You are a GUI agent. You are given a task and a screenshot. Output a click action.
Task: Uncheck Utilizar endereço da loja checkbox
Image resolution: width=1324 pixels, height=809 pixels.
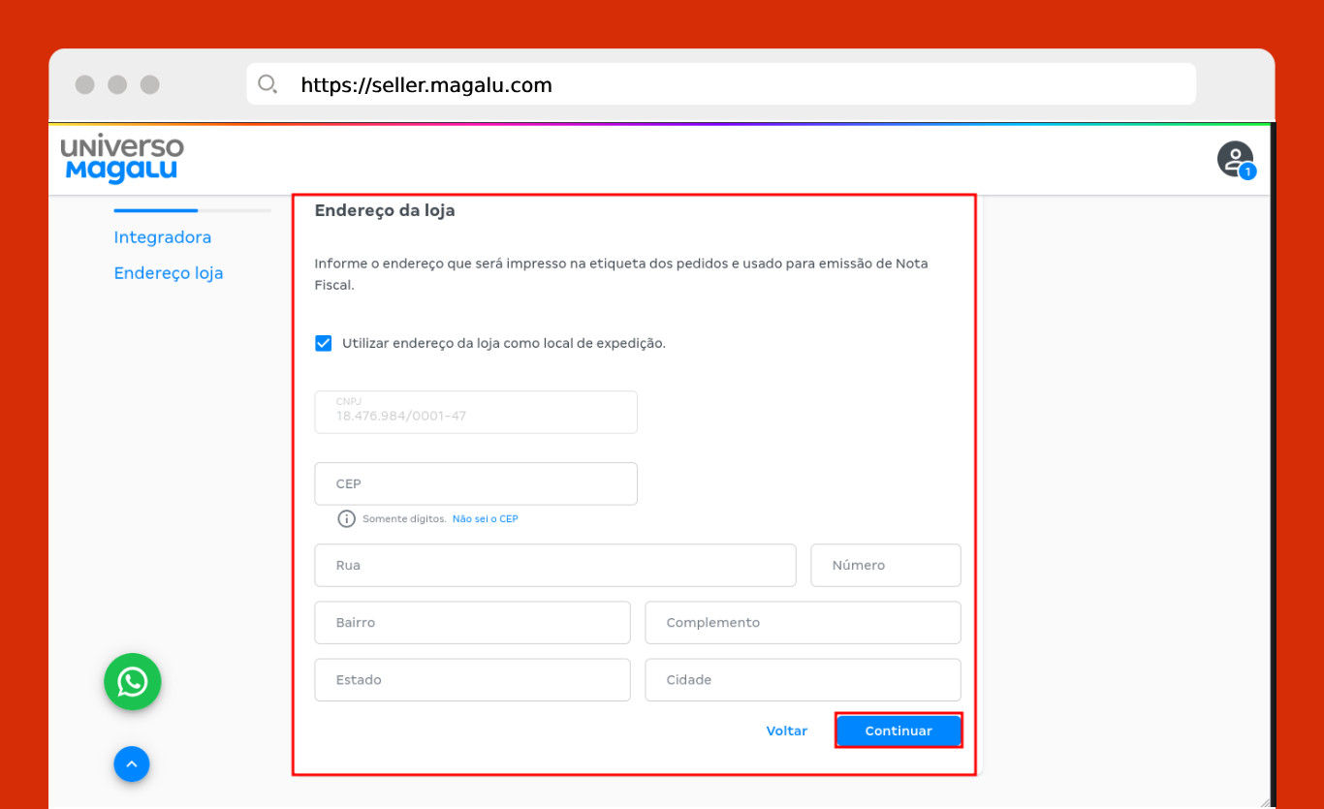click(324, 343)
